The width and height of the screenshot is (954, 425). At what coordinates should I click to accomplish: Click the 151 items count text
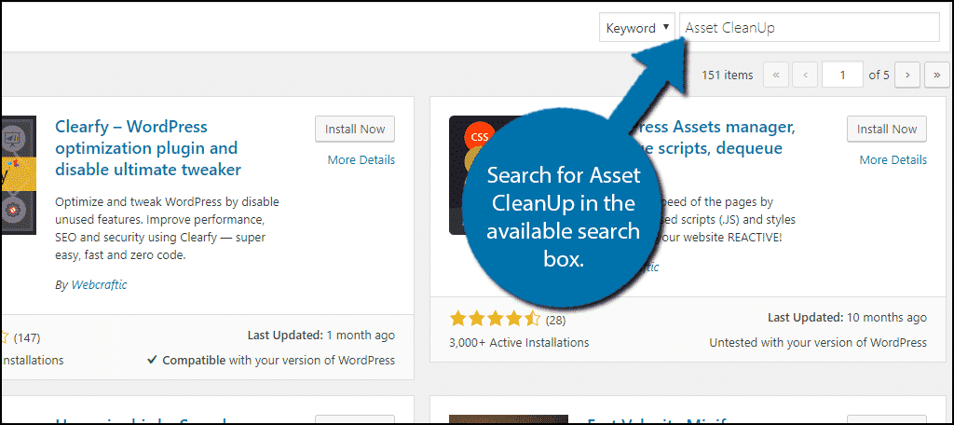click(727, 75)
